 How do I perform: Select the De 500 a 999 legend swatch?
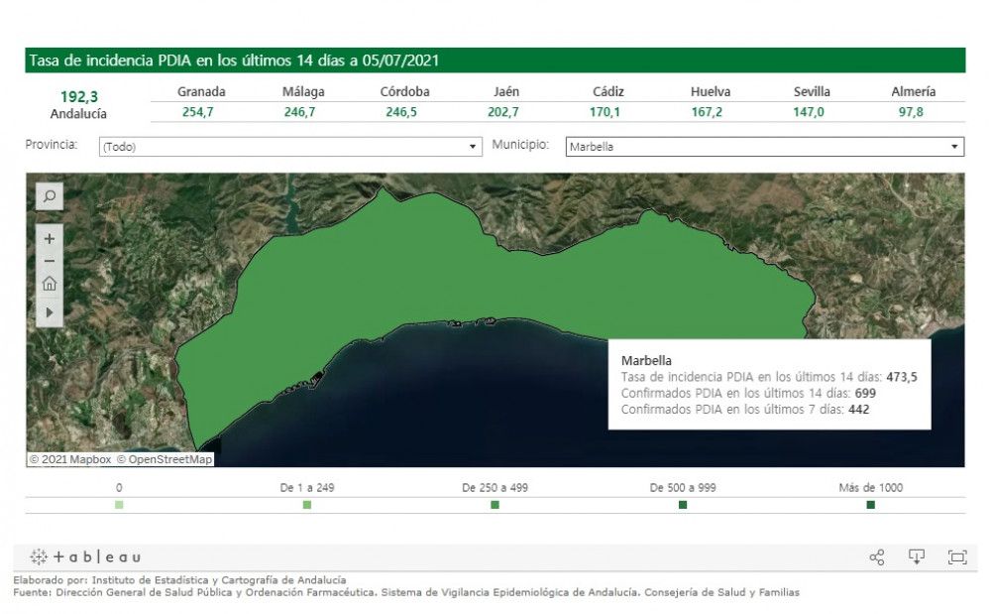683,505
